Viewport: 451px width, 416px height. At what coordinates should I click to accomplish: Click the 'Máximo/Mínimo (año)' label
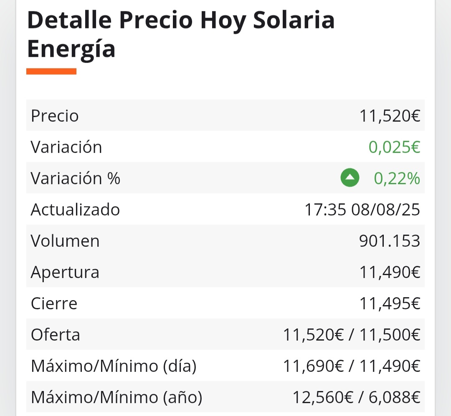117,397
